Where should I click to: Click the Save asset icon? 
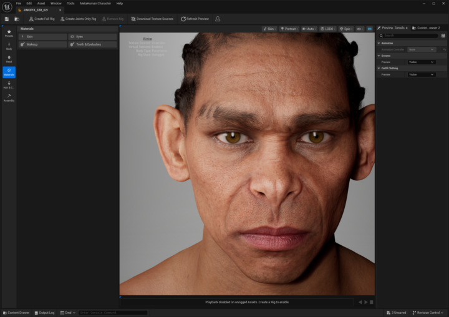pos(7,19)
